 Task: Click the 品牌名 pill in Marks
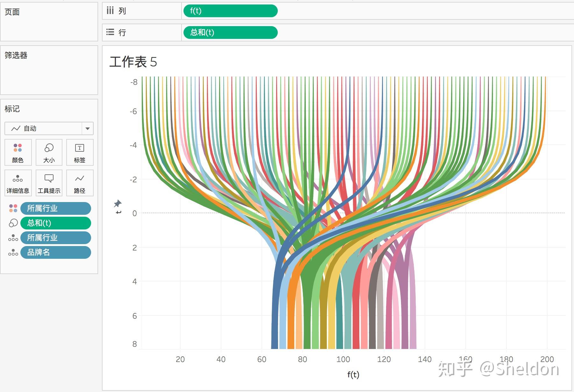(56, 252)
